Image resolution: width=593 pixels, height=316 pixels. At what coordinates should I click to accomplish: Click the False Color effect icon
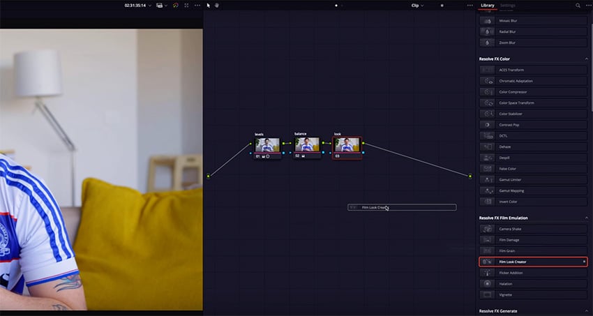click(x=487, y=169)
